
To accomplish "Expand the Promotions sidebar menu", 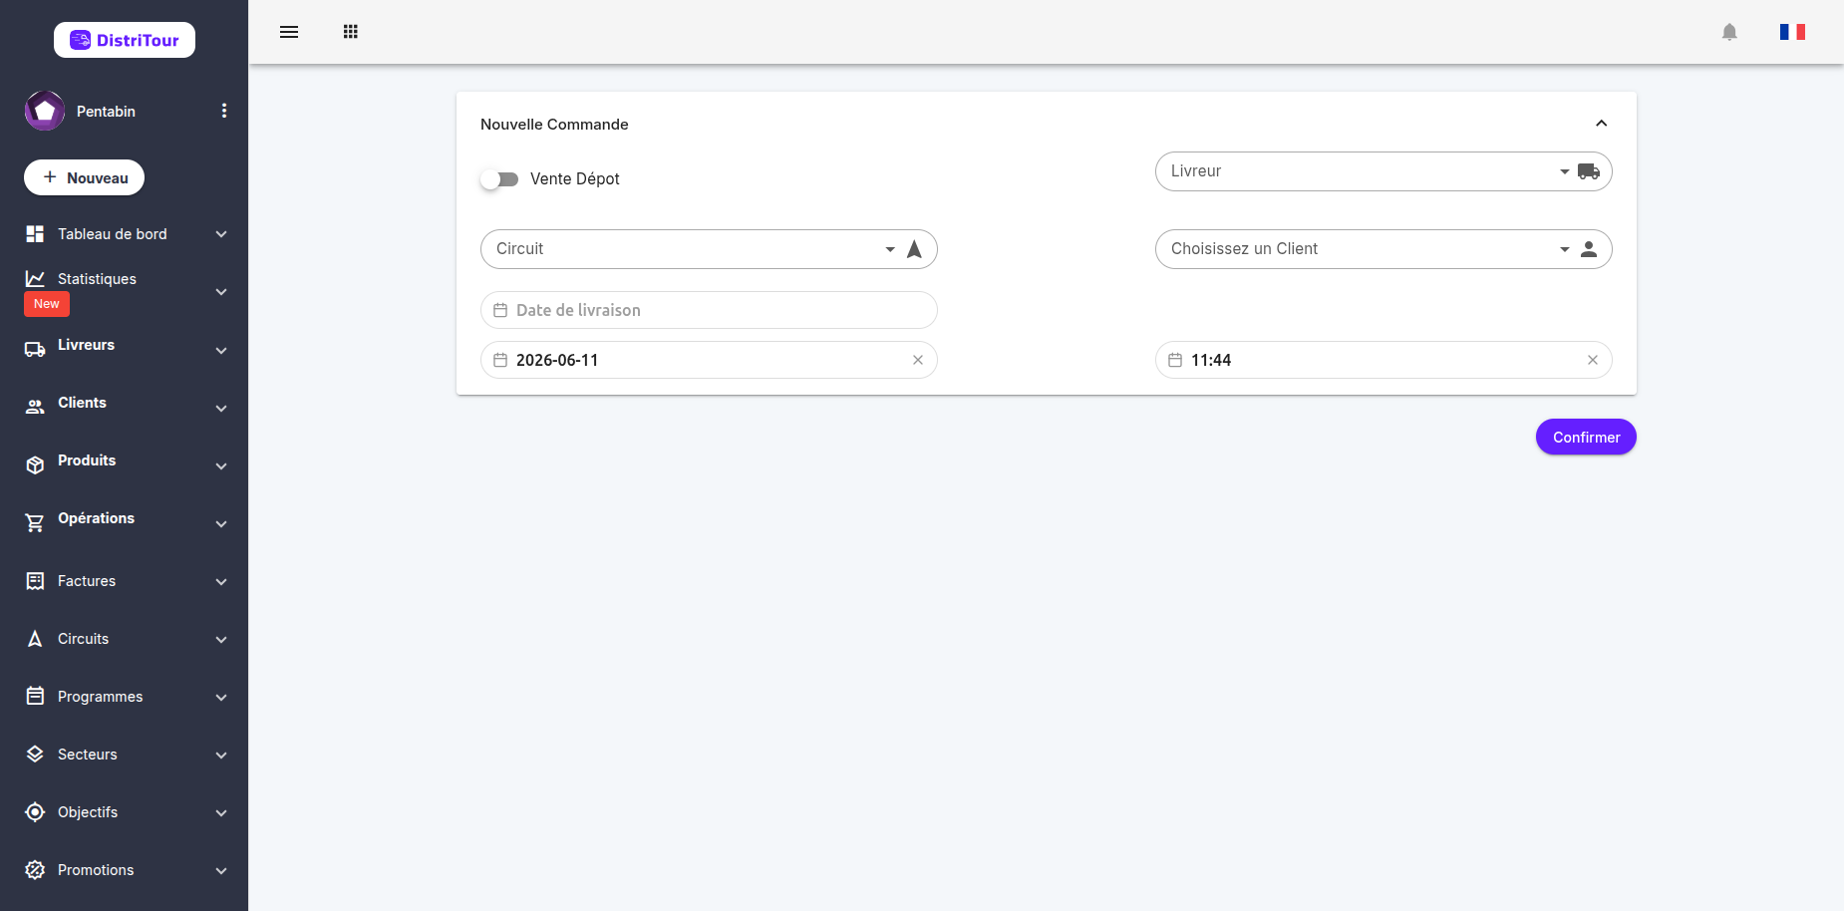I will [125, 870].
